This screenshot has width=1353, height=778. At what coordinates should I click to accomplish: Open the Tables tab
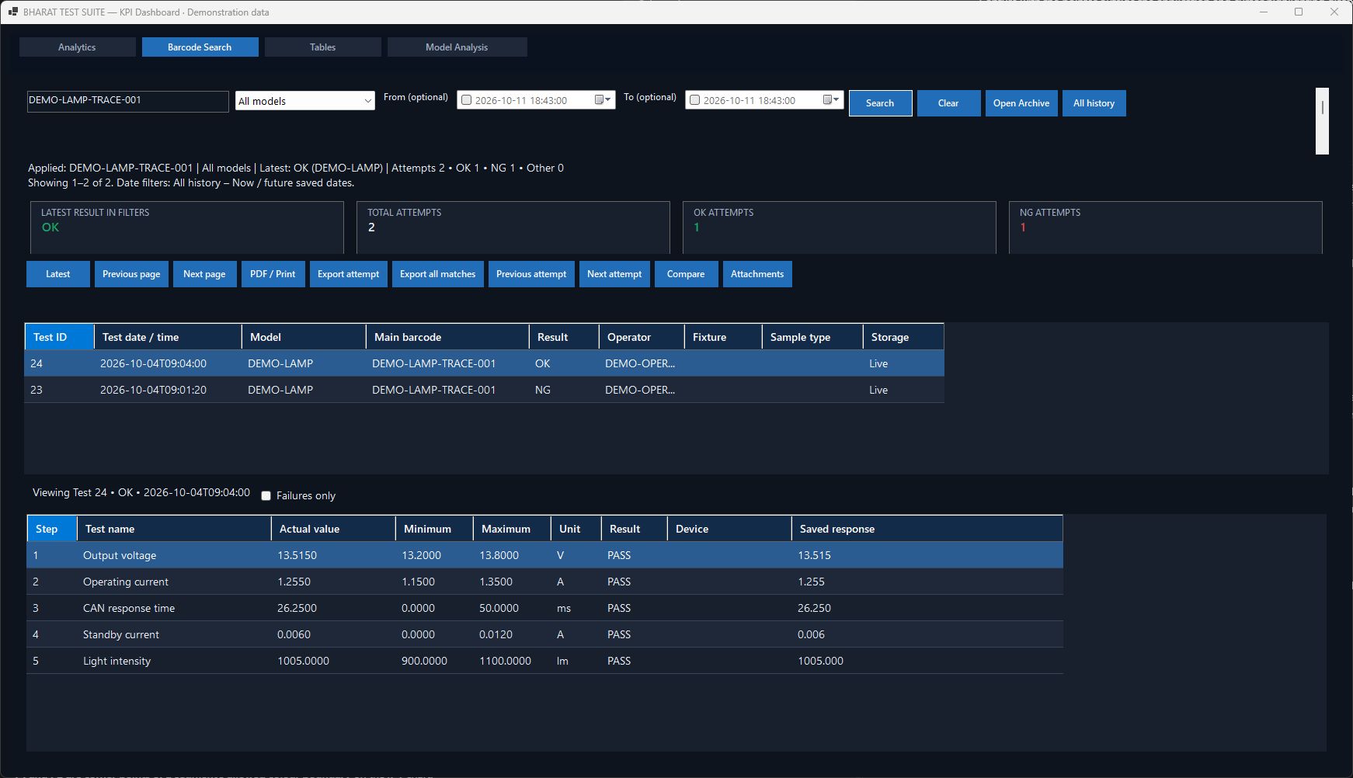click(x=322, y=47)
